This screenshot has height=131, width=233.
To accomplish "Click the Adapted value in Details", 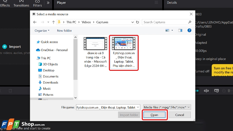I will coord(201,43).
